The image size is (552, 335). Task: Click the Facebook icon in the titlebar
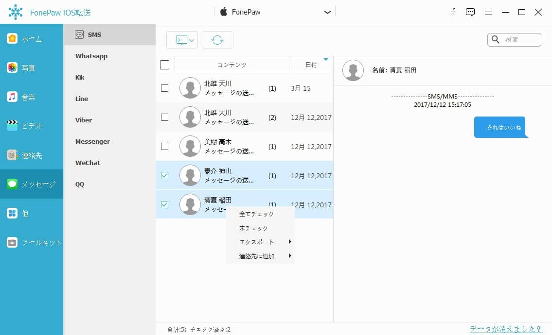coord(453,12)
